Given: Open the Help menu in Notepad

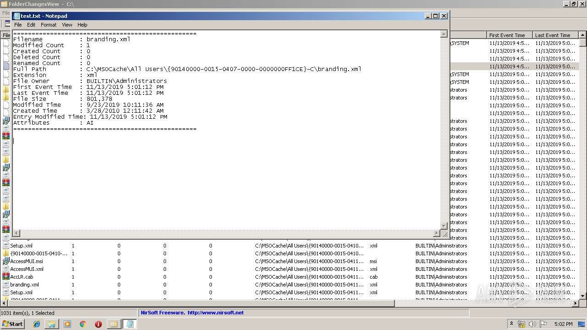Looking at the screenshot, I should [x=82, y=25].
